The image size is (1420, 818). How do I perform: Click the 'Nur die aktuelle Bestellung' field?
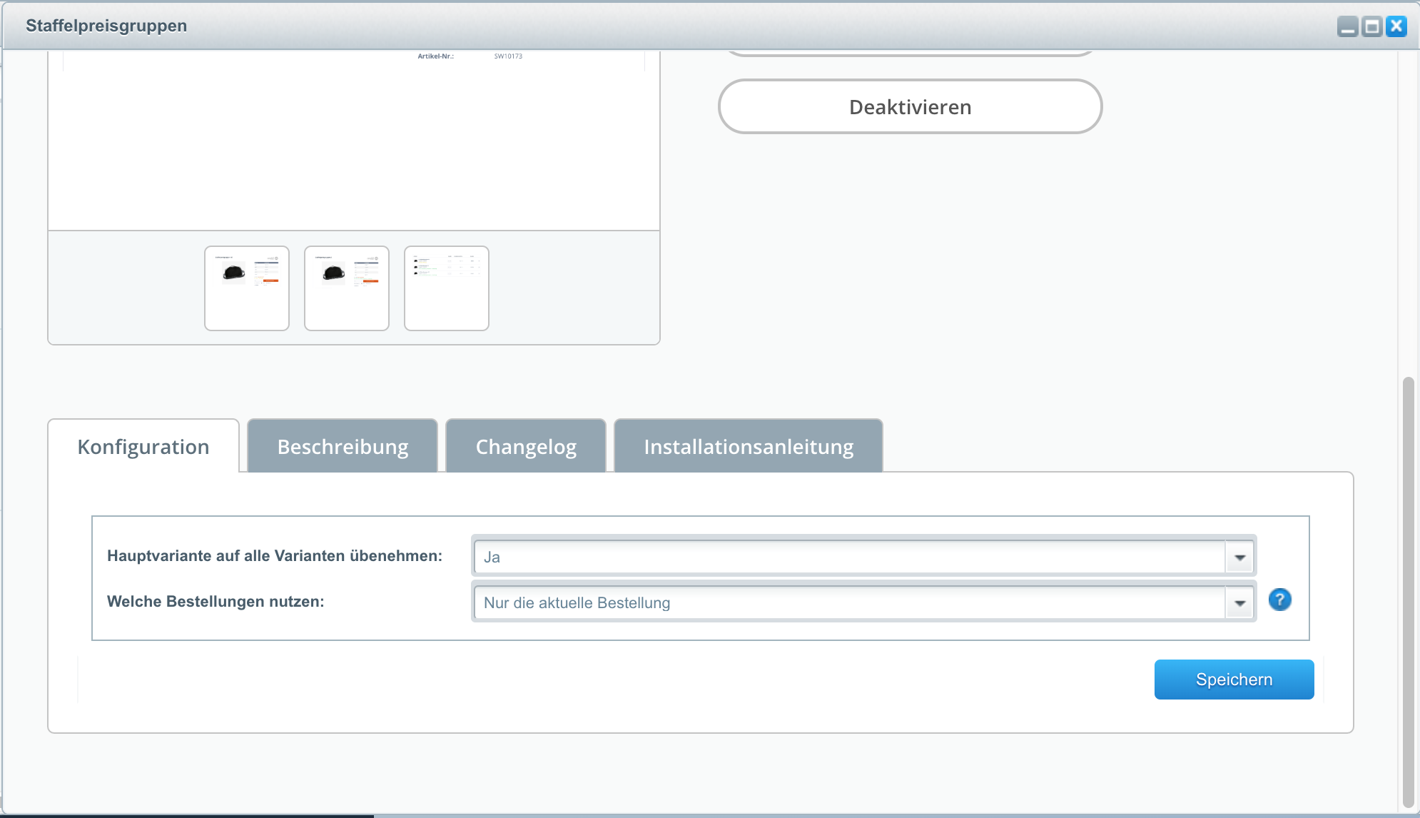click(x=849, y=603)
